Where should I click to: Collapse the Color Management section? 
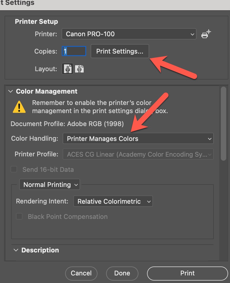(x=11, y=91)
